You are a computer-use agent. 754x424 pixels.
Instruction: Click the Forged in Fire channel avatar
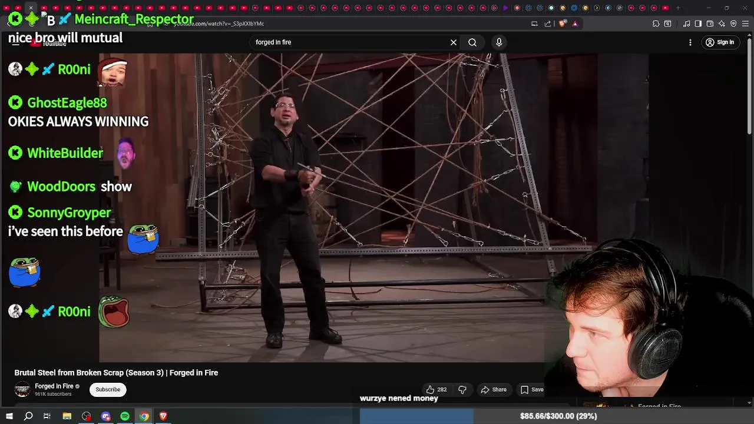(22, 389)
